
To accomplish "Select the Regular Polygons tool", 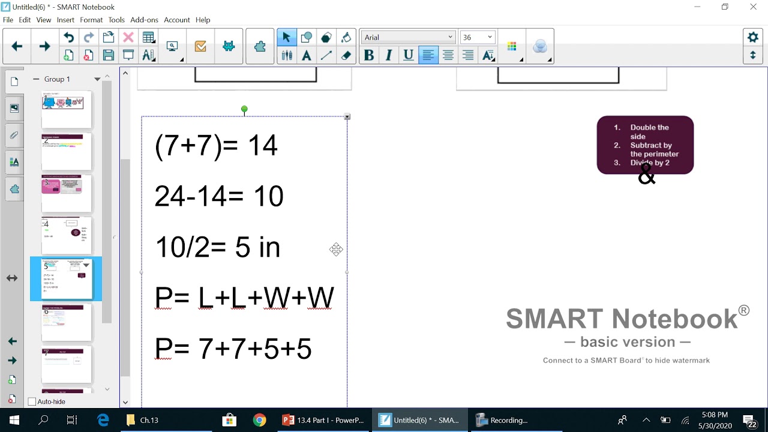I will pos(326,38).
